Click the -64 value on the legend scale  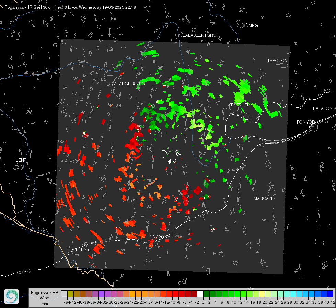click(67, 302)
